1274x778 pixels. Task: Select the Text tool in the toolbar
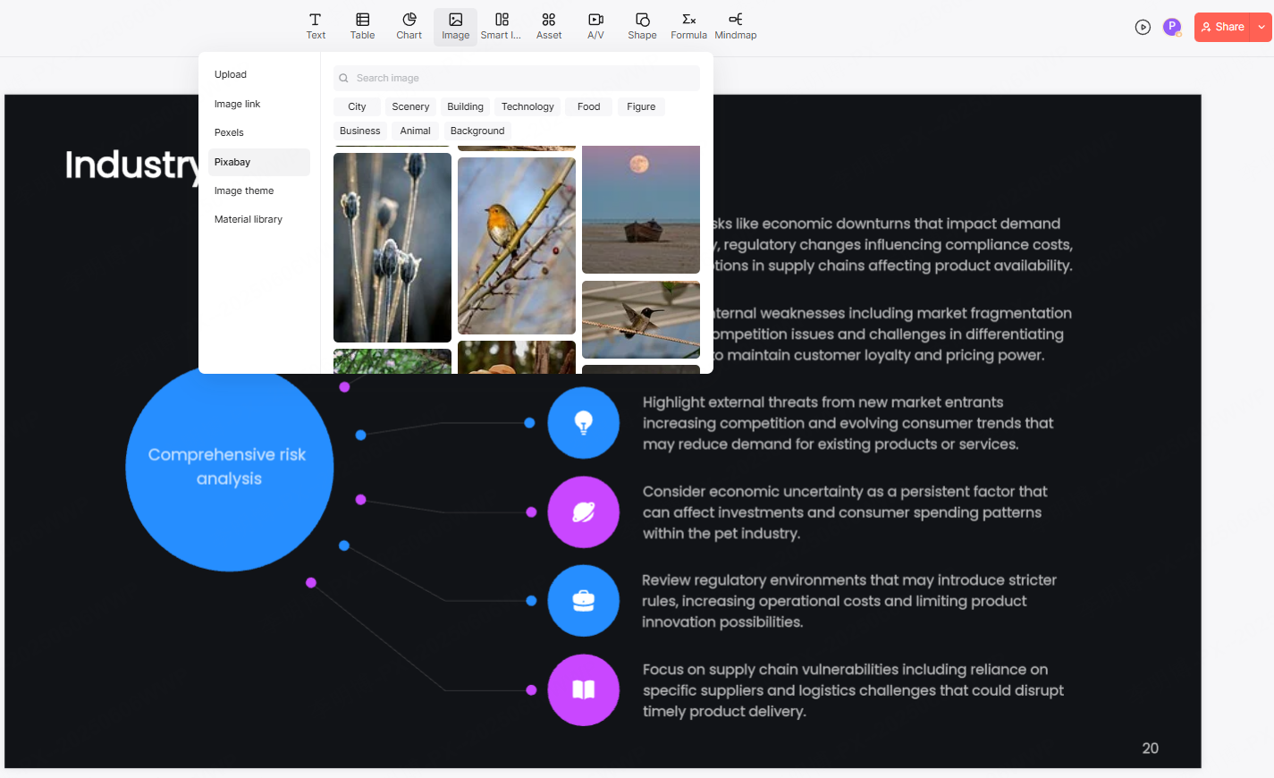coord(316,26)
